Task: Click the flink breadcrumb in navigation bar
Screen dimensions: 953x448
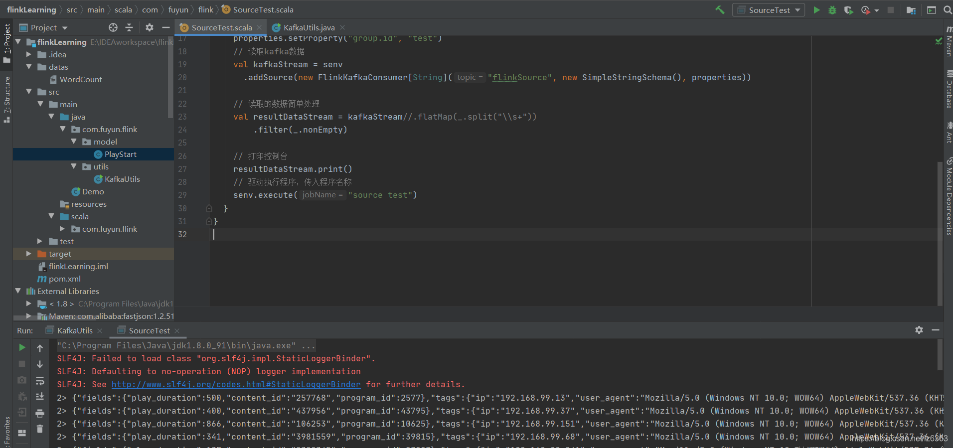Action: (x=206, y=9)
